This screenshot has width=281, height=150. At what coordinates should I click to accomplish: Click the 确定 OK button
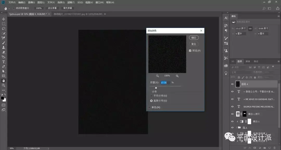194,38
